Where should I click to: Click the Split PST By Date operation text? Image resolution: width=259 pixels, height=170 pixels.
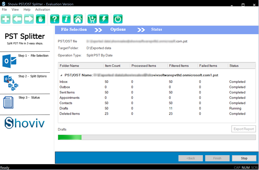click(x=100, y=55)
